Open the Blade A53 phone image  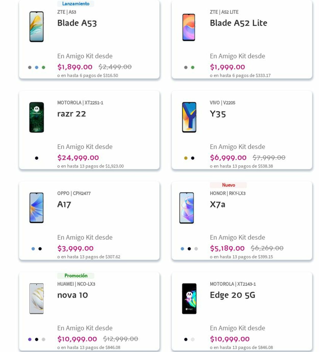tap(36, 27)
